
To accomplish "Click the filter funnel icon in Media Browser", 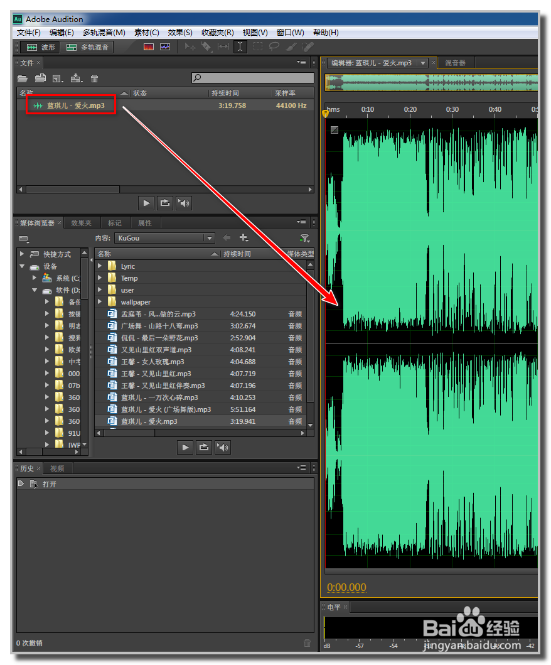I will click(304, 239).
